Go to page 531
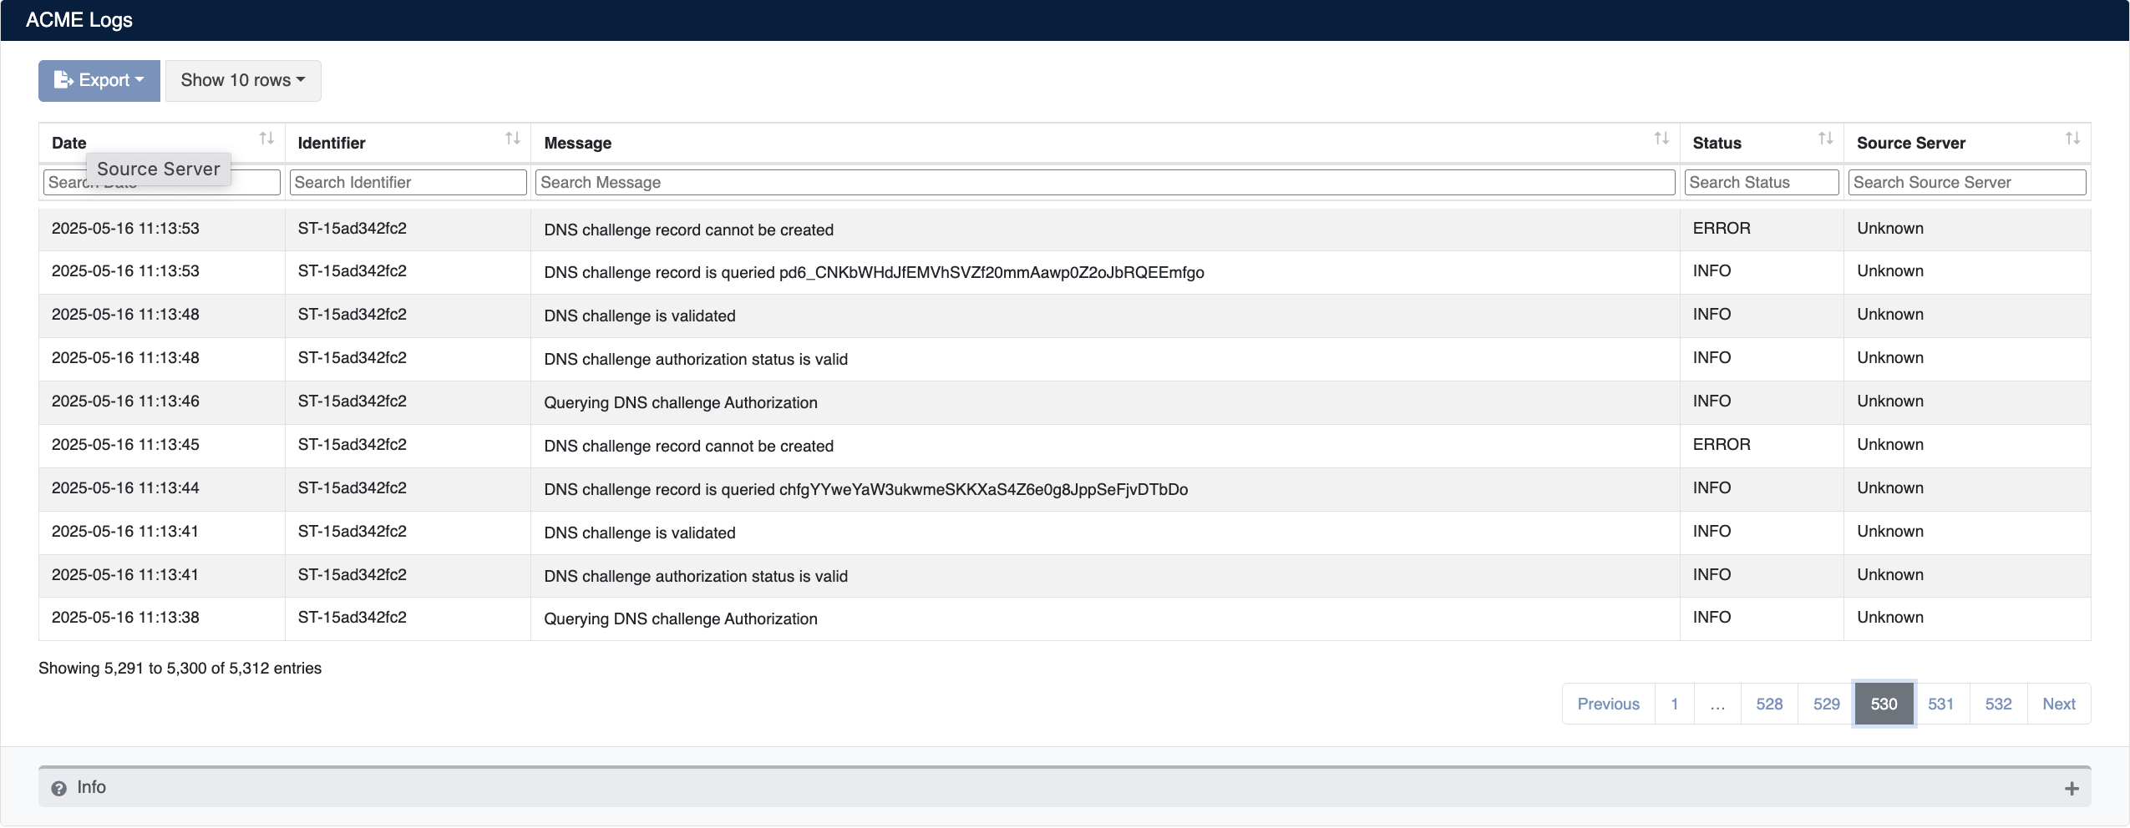Viewport: 2130px width, 828px height. 1940,704
